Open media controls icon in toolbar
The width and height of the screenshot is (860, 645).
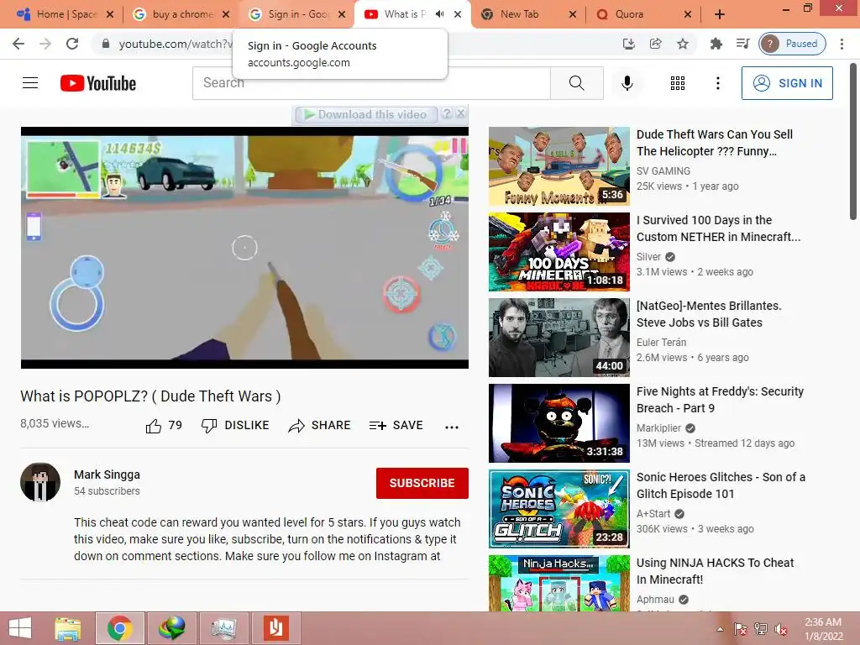[x=742, y=44]
